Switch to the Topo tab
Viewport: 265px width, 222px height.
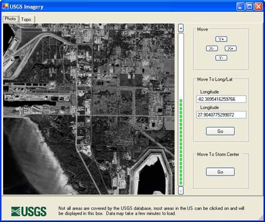click(26, 19)
